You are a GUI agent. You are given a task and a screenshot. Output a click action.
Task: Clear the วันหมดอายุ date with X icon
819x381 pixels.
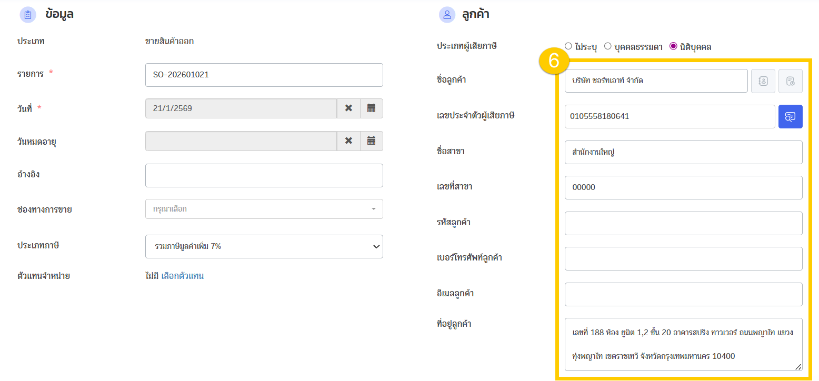tap(348, 141)
